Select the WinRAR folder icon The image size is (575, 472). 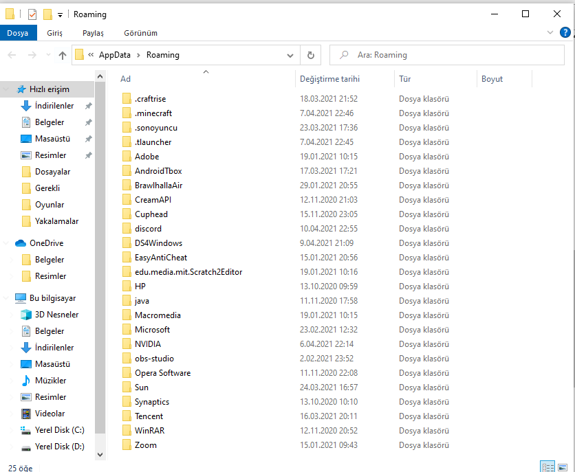point(127,431)
